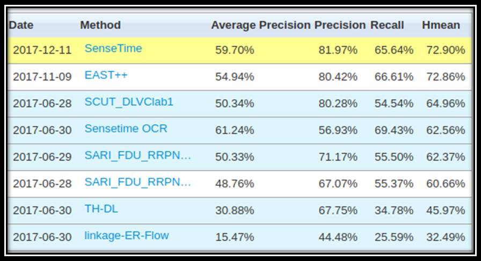Image resolution: width=481 pixels, height=261 pixels.
Task: Open SARI_FDU_RRPN link dated 2017-06-29
Action: point(138,155)
